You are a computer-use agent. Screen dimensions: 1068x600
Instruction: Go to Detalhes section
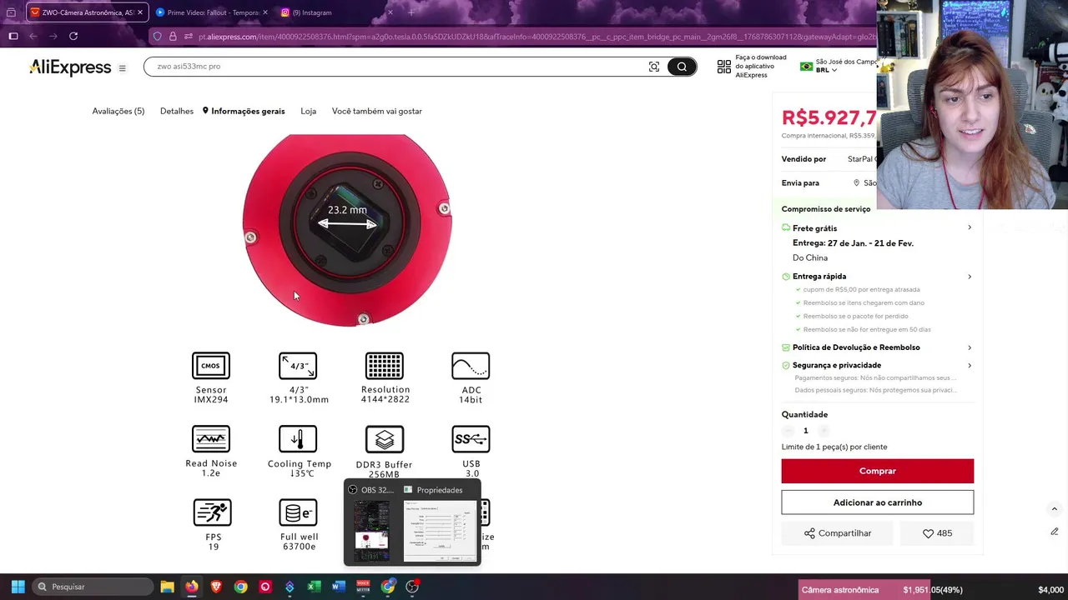tap(177, 111)
